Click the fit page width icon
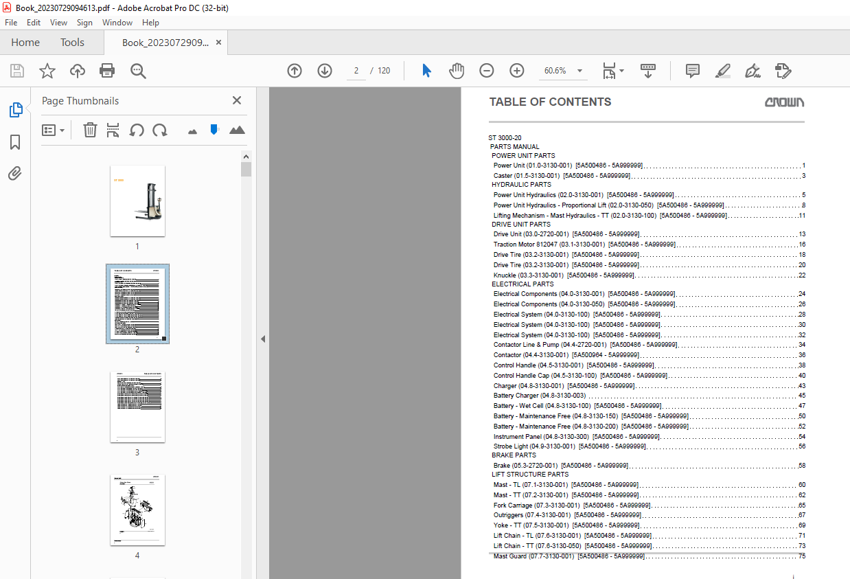 (608, 71)
